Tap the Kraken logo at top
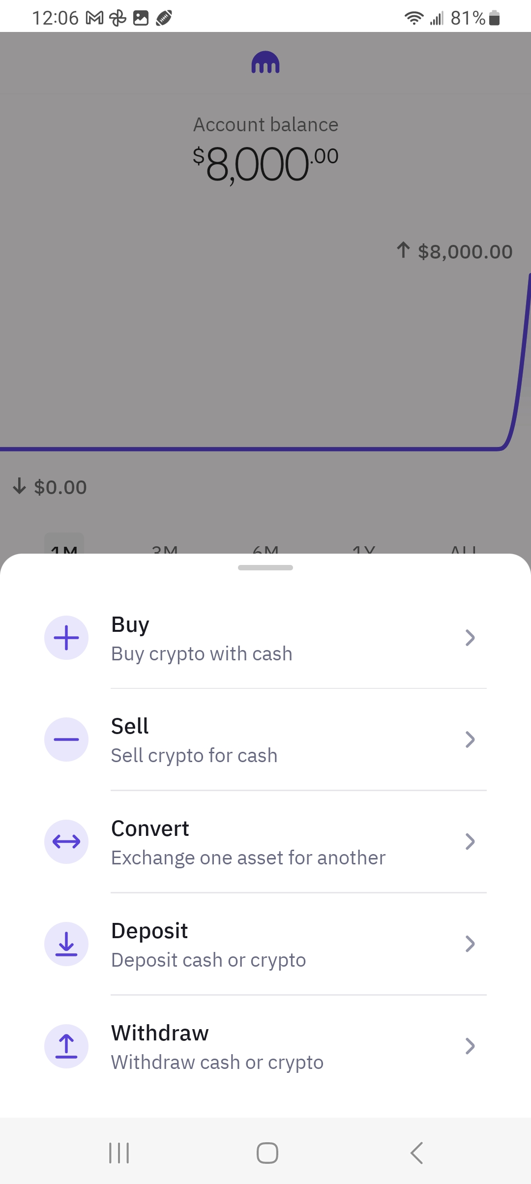The height and width of the screenshot is (1184, 531). point(265,63)
